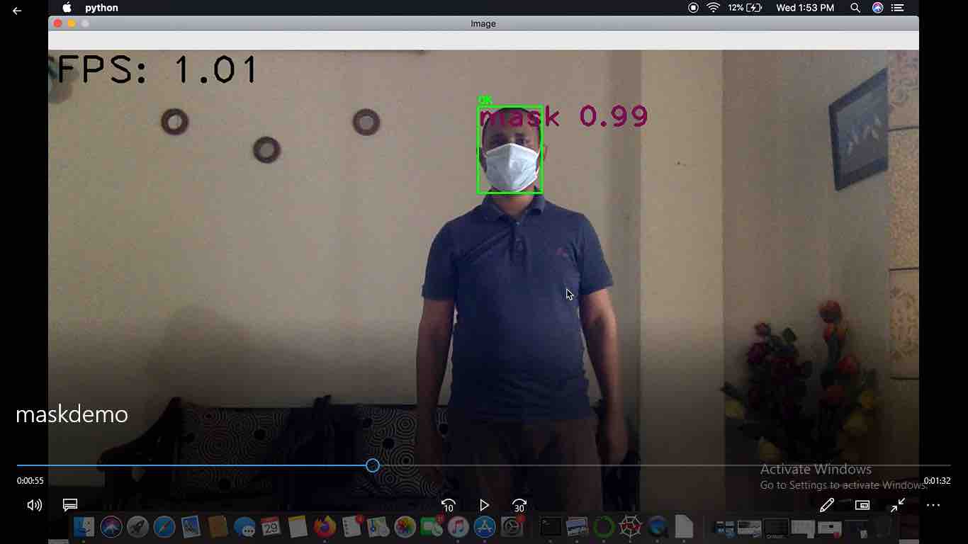
Task: Exit full screen with the arrows icon
Action: 898,505
